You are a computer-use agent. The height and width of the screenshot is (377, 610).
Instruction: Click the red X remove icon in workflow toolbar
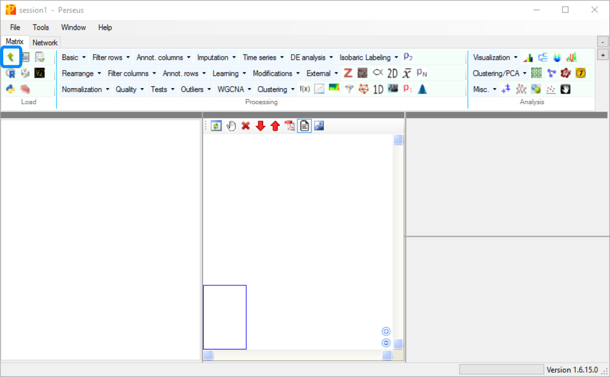tap(246, 126)
